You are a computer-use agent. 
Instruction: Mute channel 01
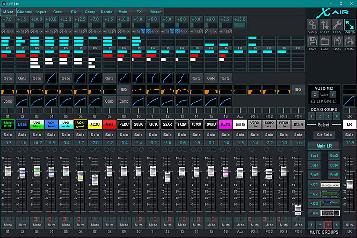(x=8, y=225)
